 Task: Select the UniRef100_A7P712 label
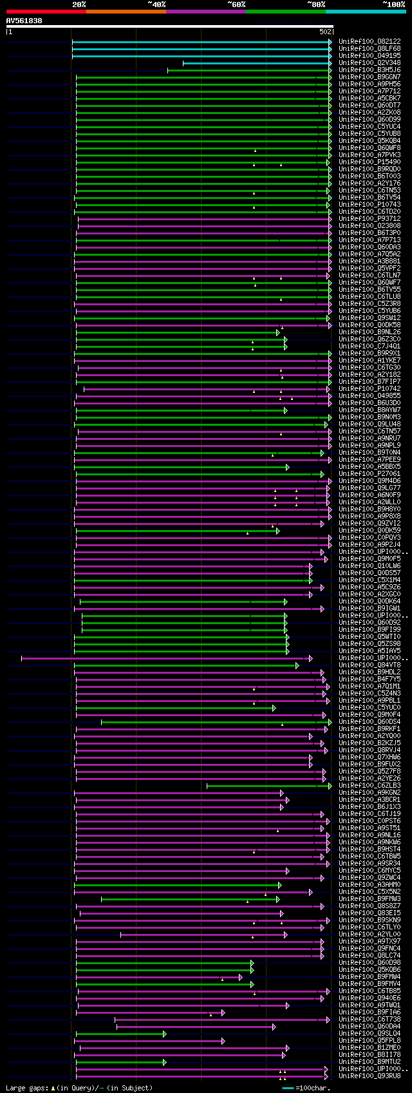click(x=370, y=91)
